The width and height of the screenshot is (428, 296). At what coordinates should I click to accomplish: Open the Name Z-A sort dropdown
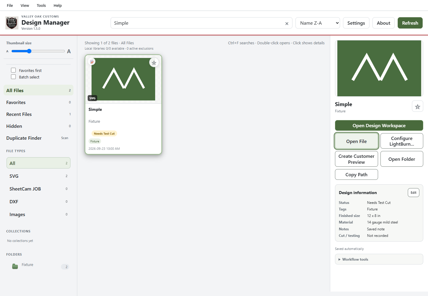point(318,23)
